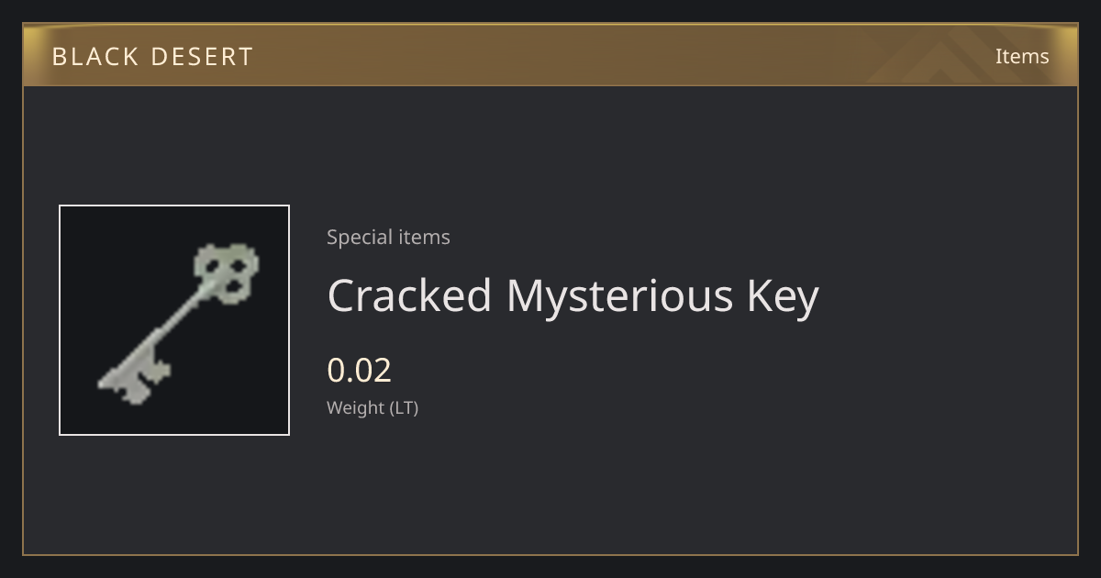Click the 0.02 weight value
1101x578 pixels.
(359, 370)
